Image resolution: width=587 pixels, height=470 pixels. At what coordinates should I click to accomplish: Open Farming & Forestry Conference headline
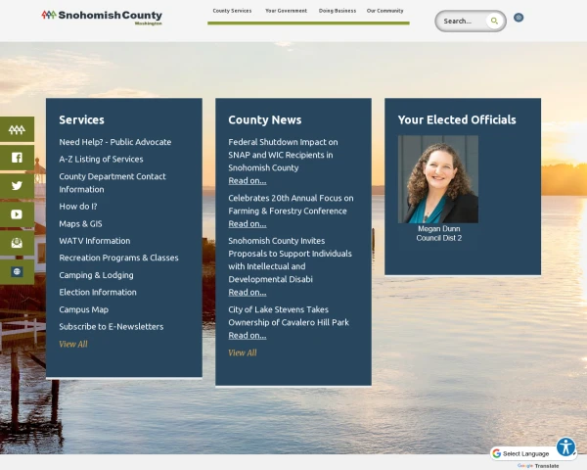tap(291, 205)
